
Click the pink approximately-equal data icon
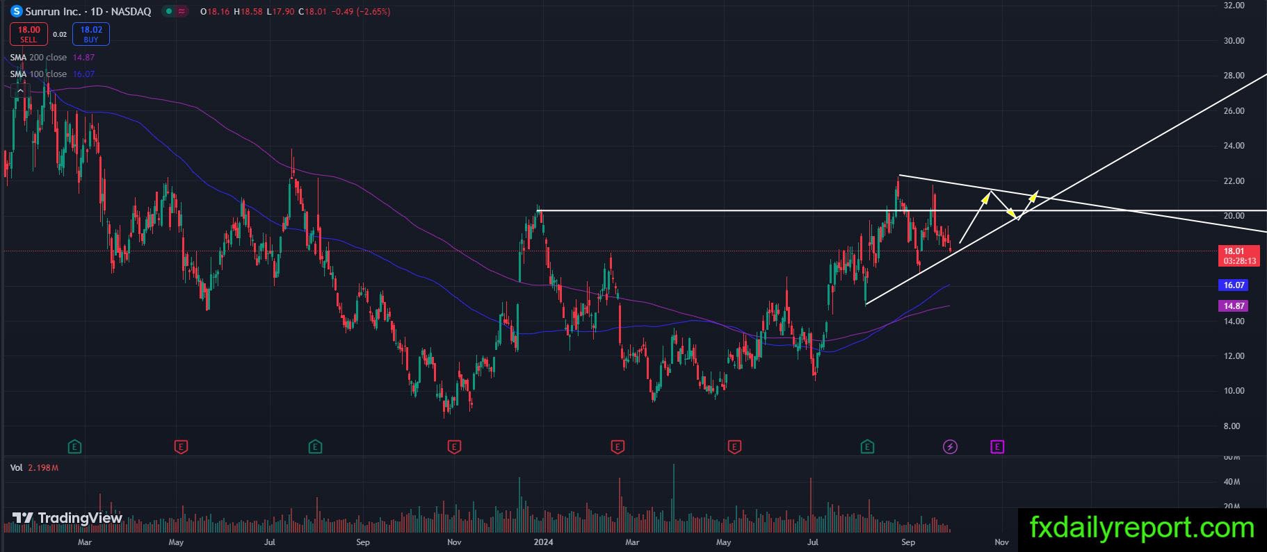point(182,12)
